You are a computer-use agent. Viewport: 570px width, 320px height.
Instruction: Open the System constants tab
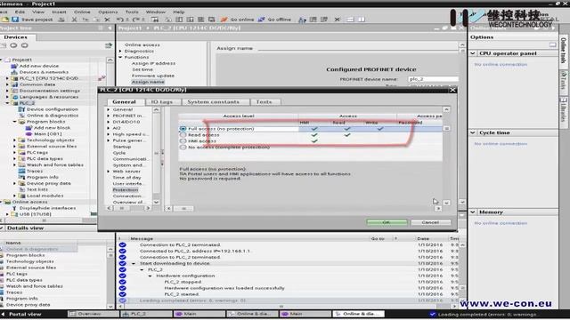click(x=214, y=102)
